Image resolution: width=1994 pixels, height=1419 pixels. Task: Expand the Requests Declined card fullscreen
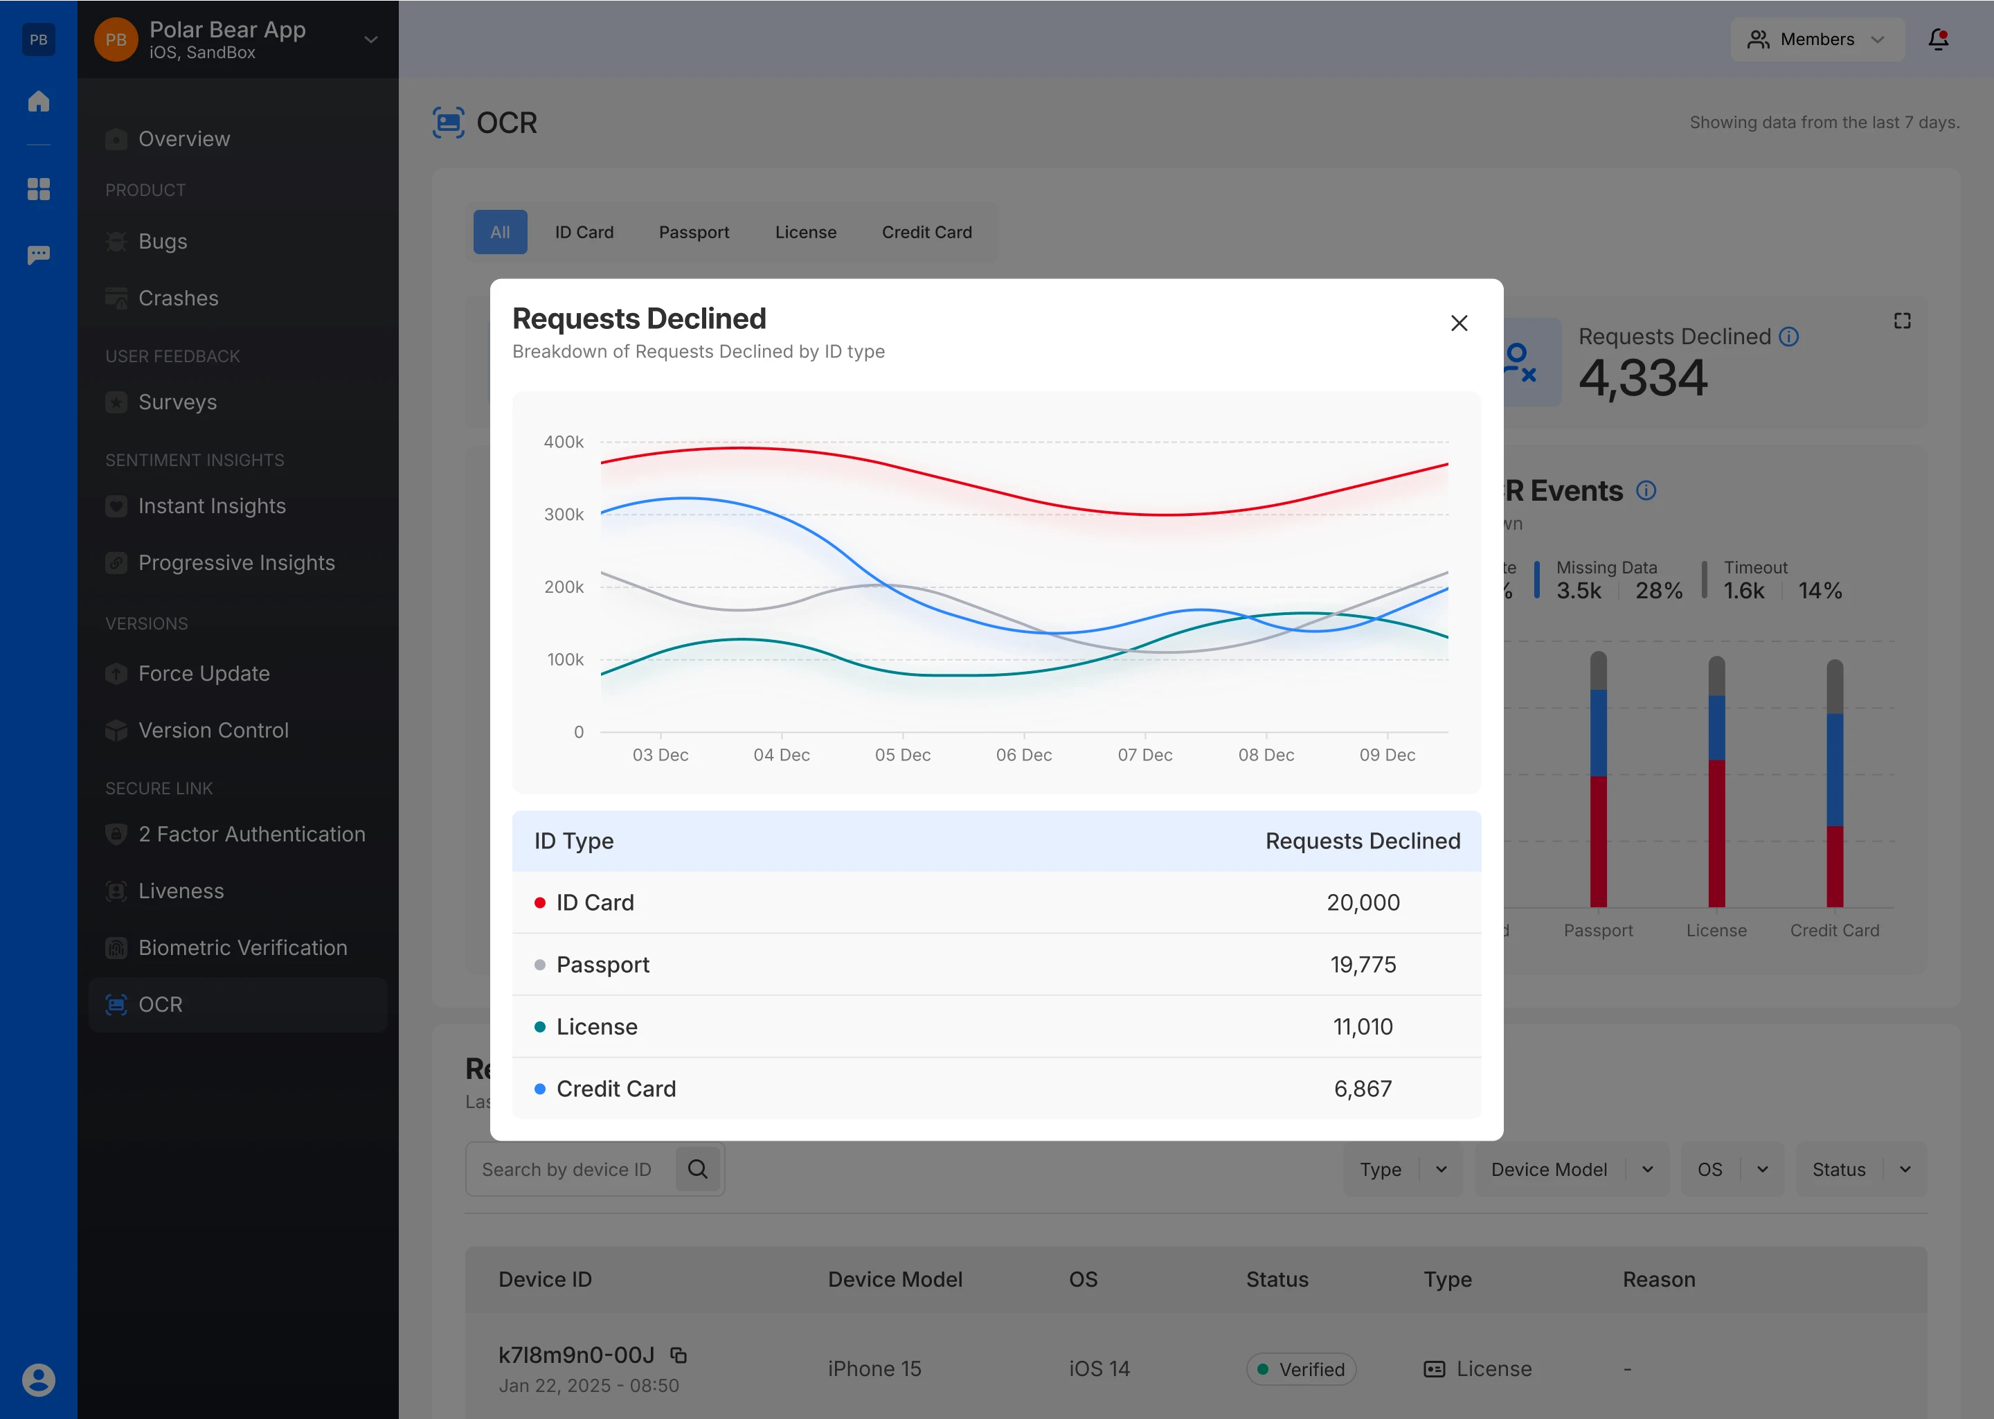(x=1903, y=321)
